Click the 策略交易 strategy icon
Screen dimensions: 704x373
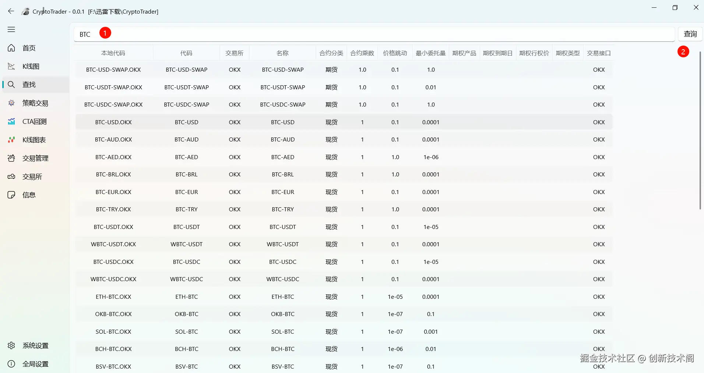[x=11, y=103]
